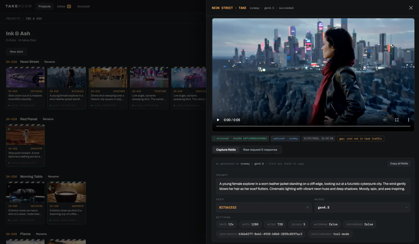Click the 12/07/2026 timestamp badge

[x=318, y=138]
